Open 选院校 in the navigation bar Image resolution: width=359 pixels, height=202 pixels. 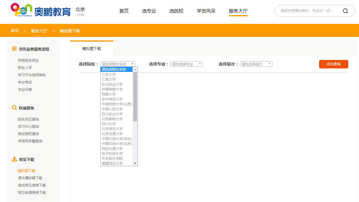pos(176,11)
